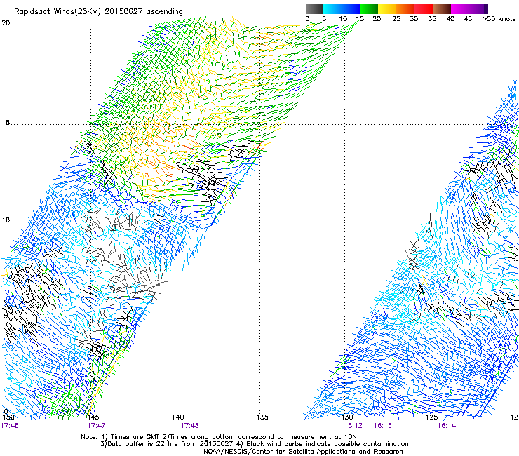The width and height of the screenshot is (519, 456).
Task: Click the purple '18:13' time label
Action: coord(383,426)
